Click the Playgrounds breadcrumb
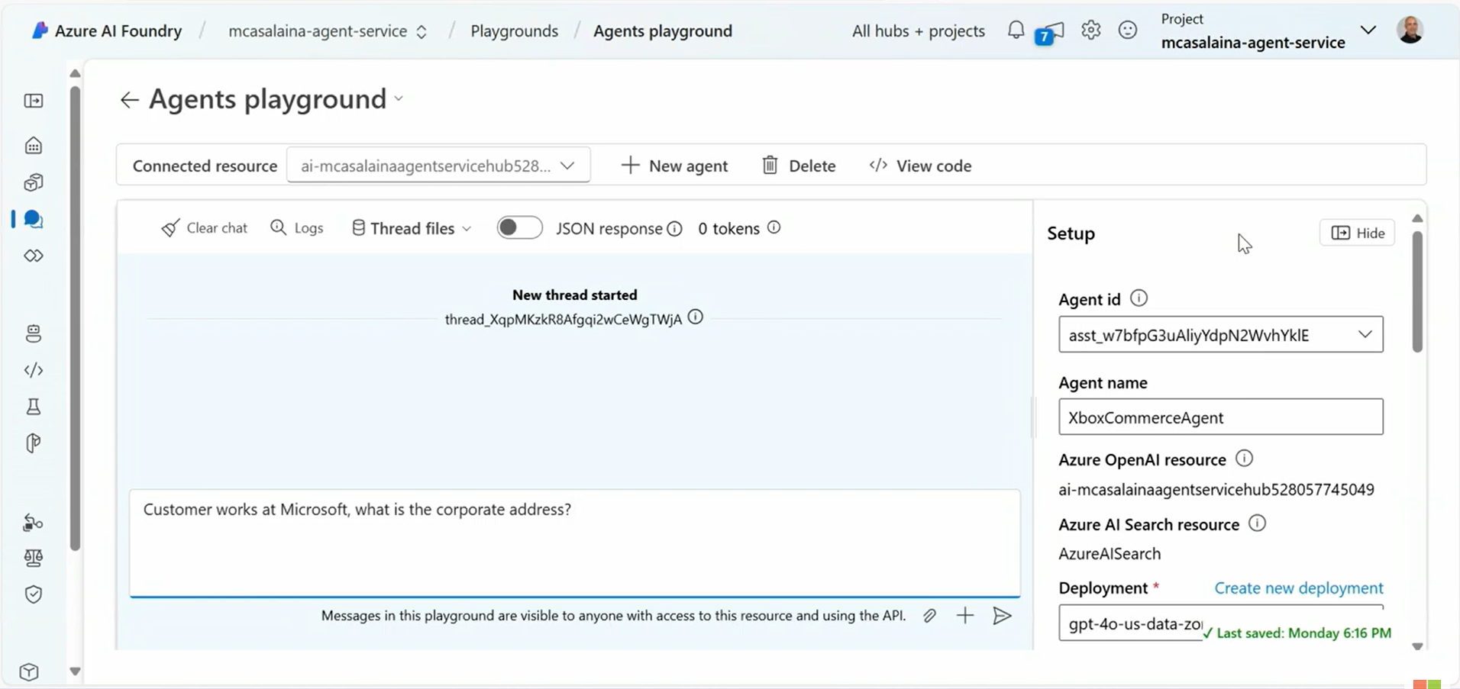1460x689 pixels. click(514, 31)
